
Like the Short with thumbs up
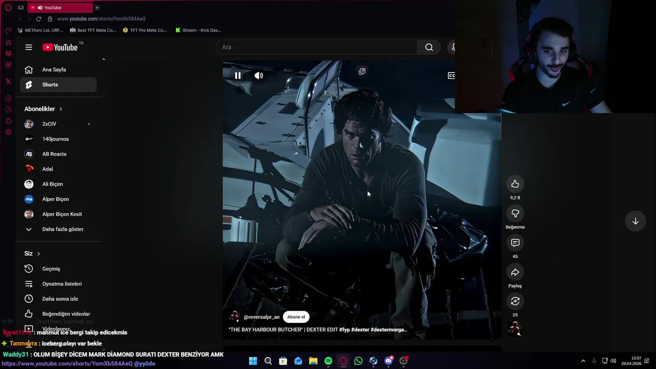click(515, 184)
